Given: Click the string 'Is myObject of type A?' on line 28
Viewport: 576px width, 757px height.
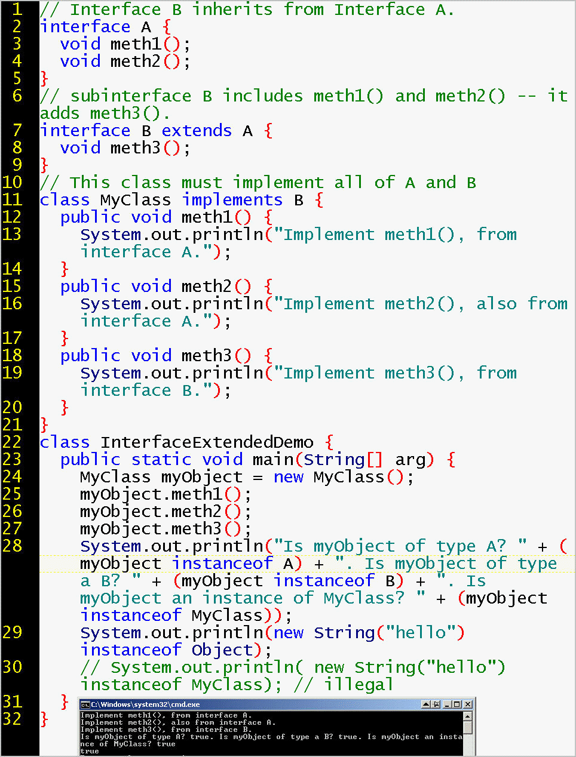Looking at the screenshot, I should pos(400,546).
